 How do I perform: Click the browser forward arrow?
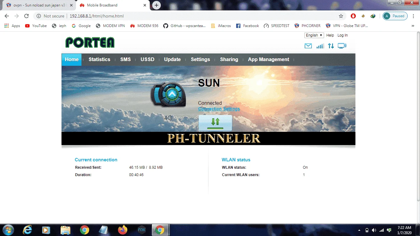[x=17, y=16]
